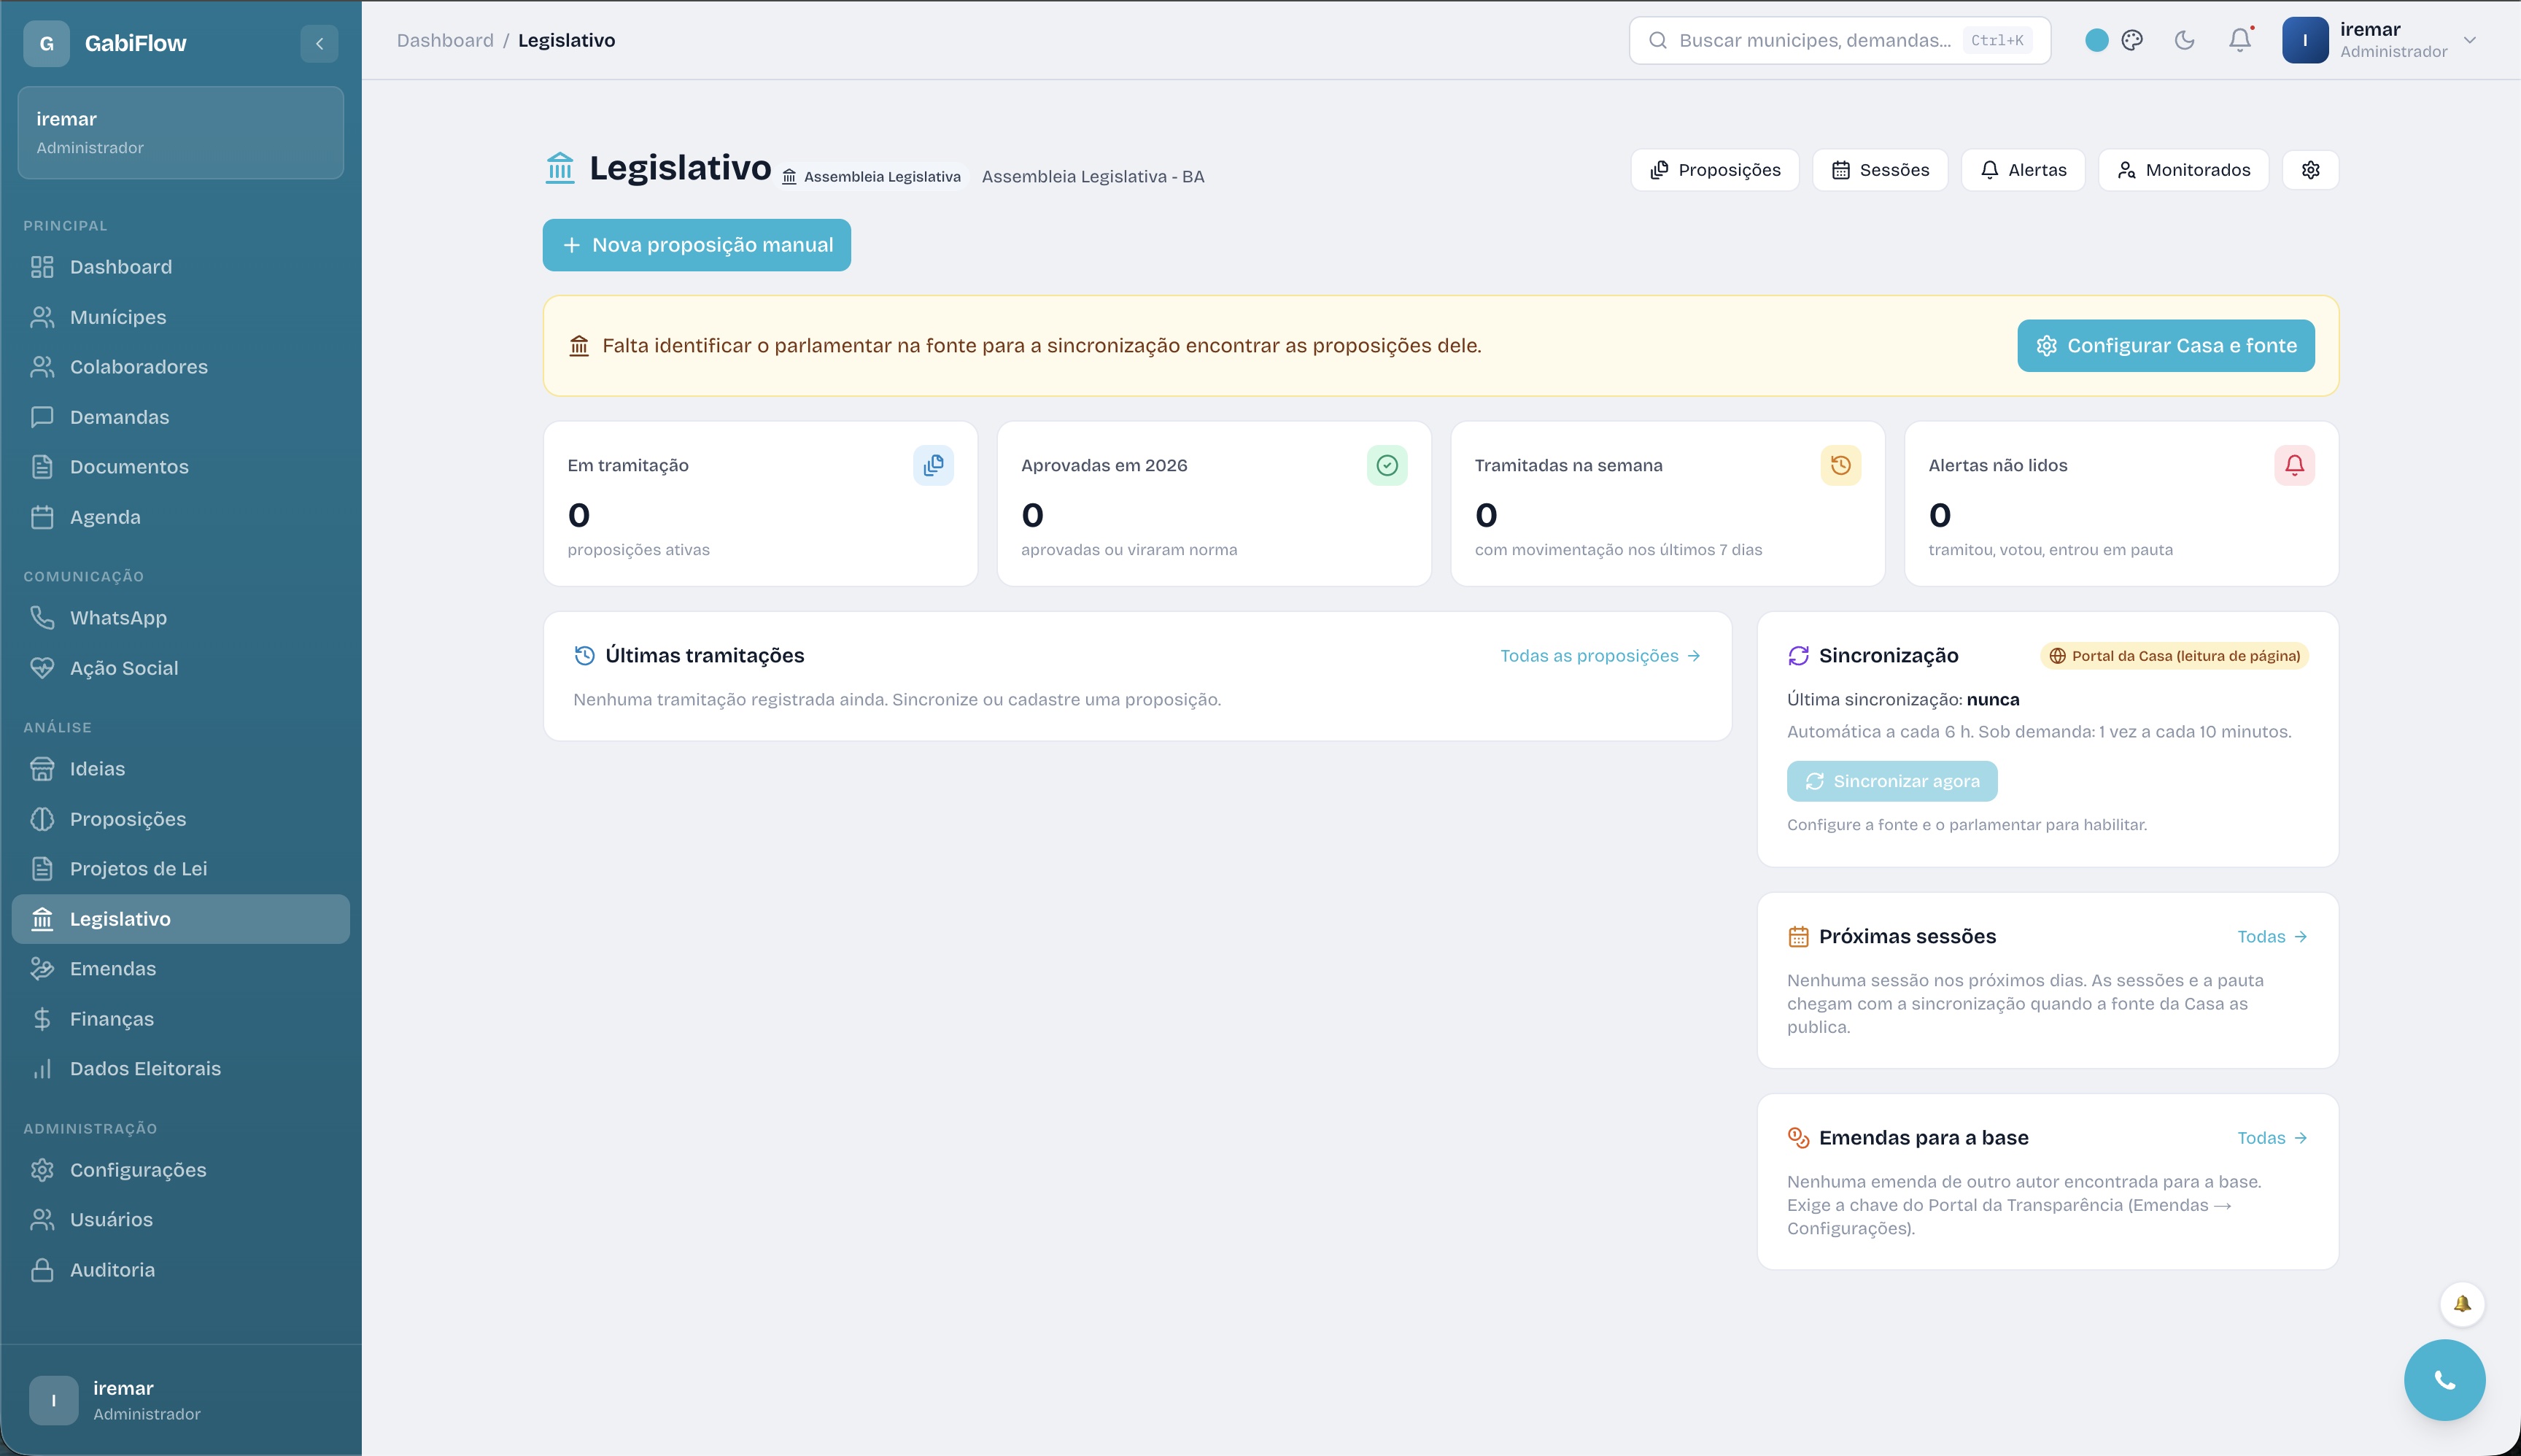Click the floating phone call button

tap(2445, 1380)
